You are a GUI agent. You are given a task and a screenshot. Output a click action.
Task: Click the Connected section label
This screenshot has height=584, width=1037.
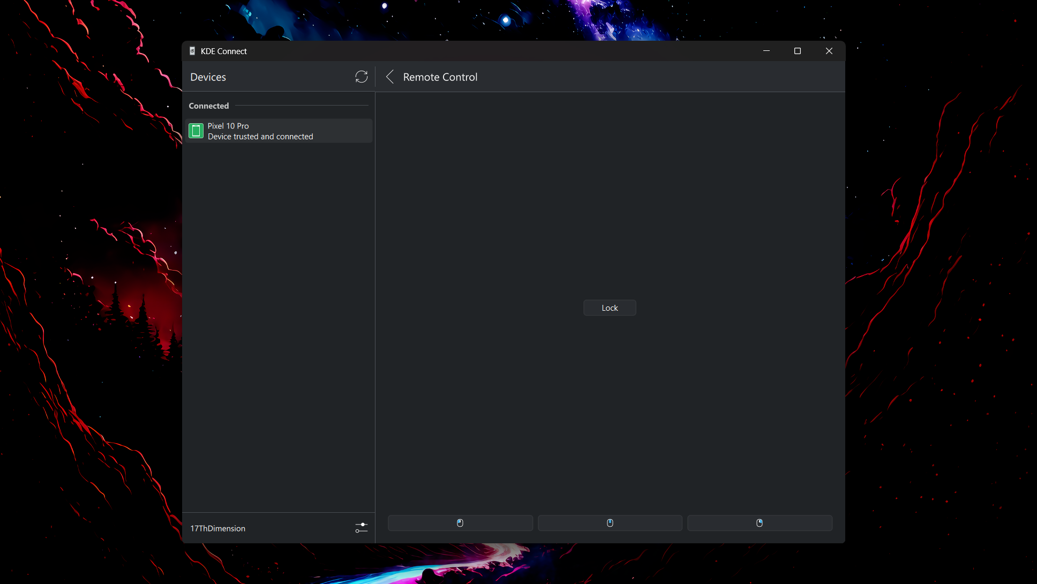(209, 106)
